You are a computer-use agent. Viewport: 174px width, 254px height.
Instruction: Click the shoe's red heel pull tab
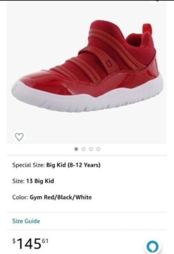coord(147,29)
